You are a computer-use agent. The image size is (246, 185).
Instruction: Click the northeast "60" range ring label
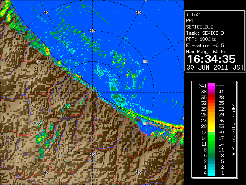138,12
